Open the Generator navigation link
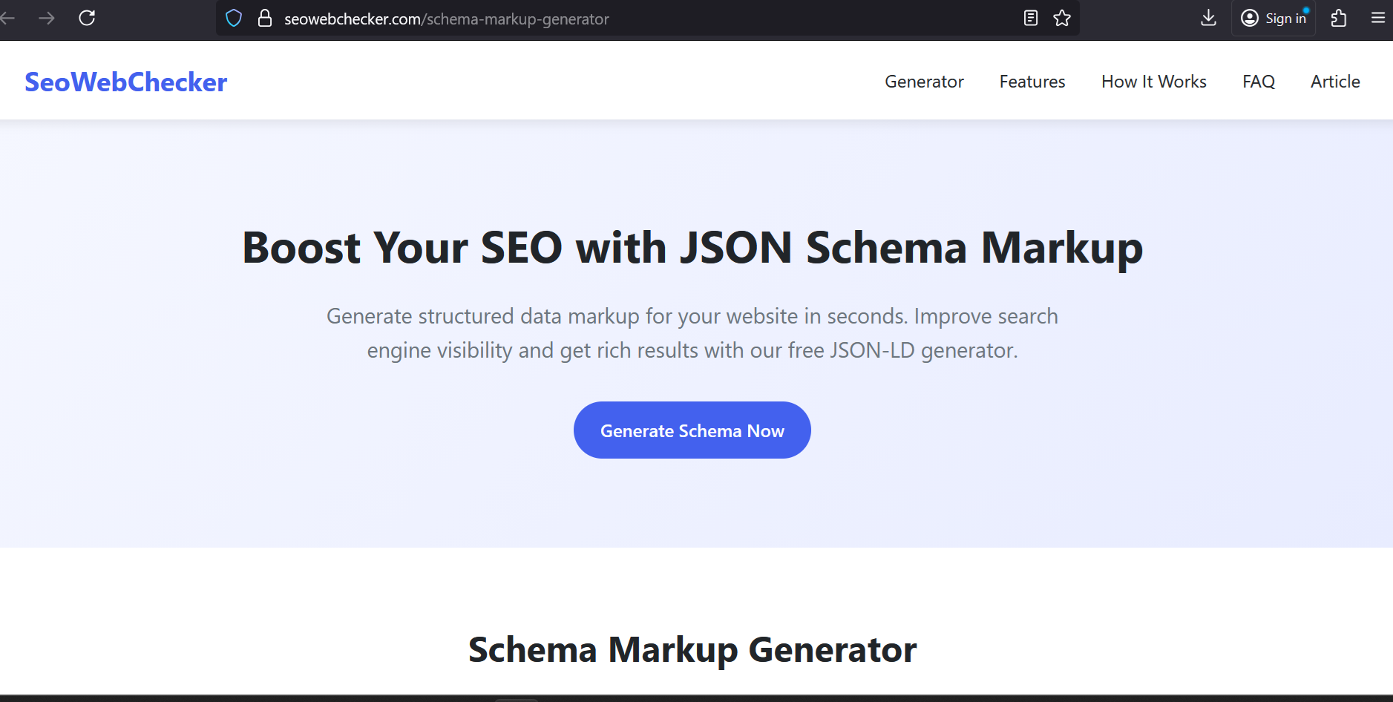The width and height of the screenshot is (1393, 702). (x=924, y=82)
